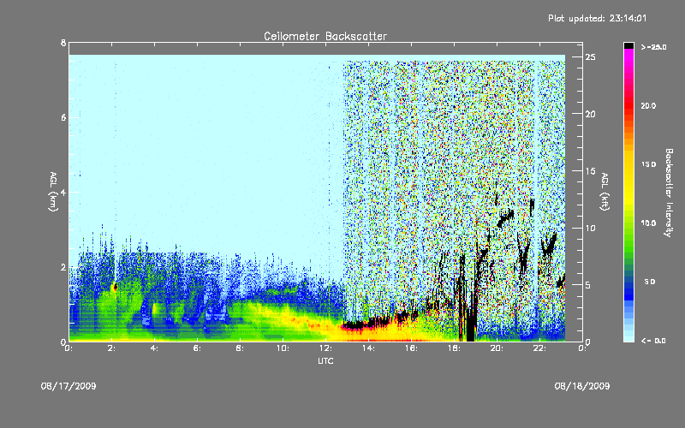Click the 'Plot updated: 23:14:01' timestamp
685x428 pixels.
point(597,18)
